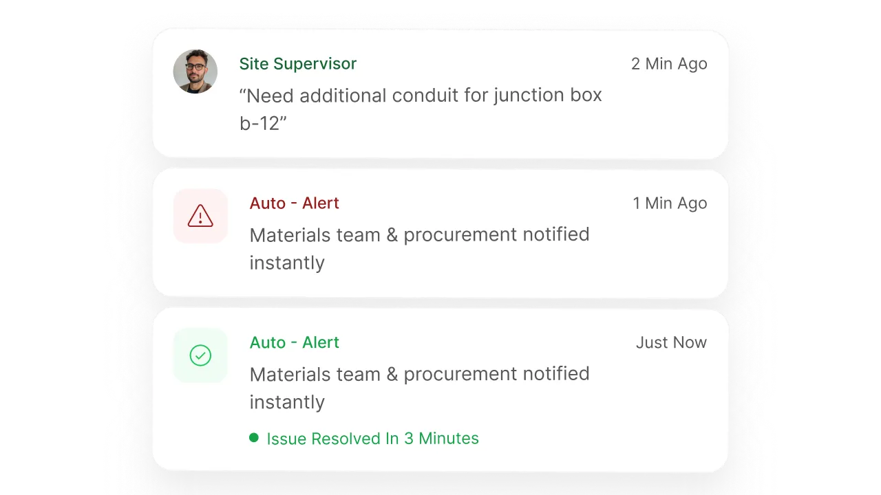Screen dimensions: 881x495
Task: Click the green status dot before Issue Resolved
Action: click(x=253, y=437)
